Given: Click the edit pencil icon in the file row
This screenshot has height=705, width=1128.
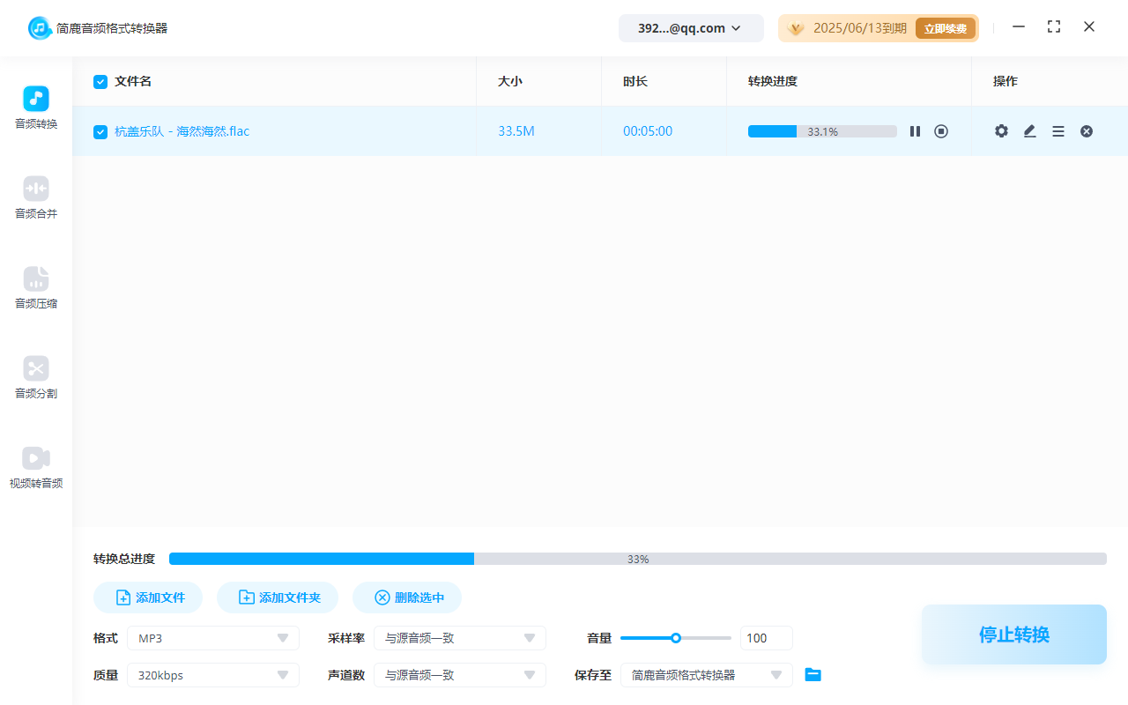Looking at the screenshot, I should (x=1029, y=131).
